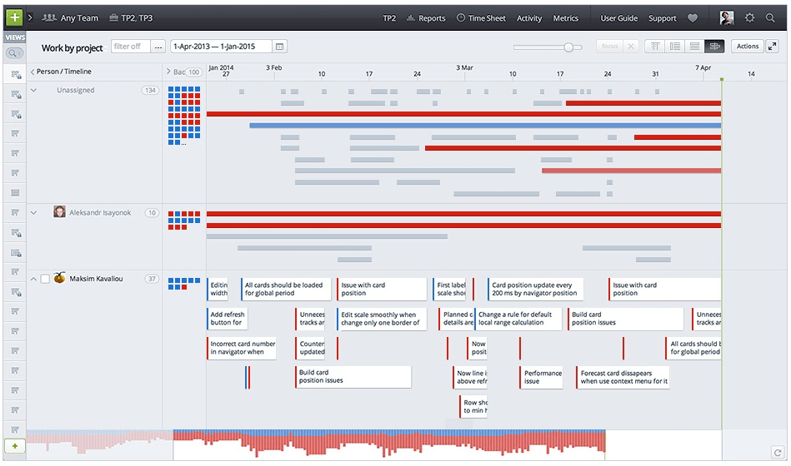Screen dimensions: 791x466
Task: Click the refresh icon at bottom right
Action: (x=778, y=453)
